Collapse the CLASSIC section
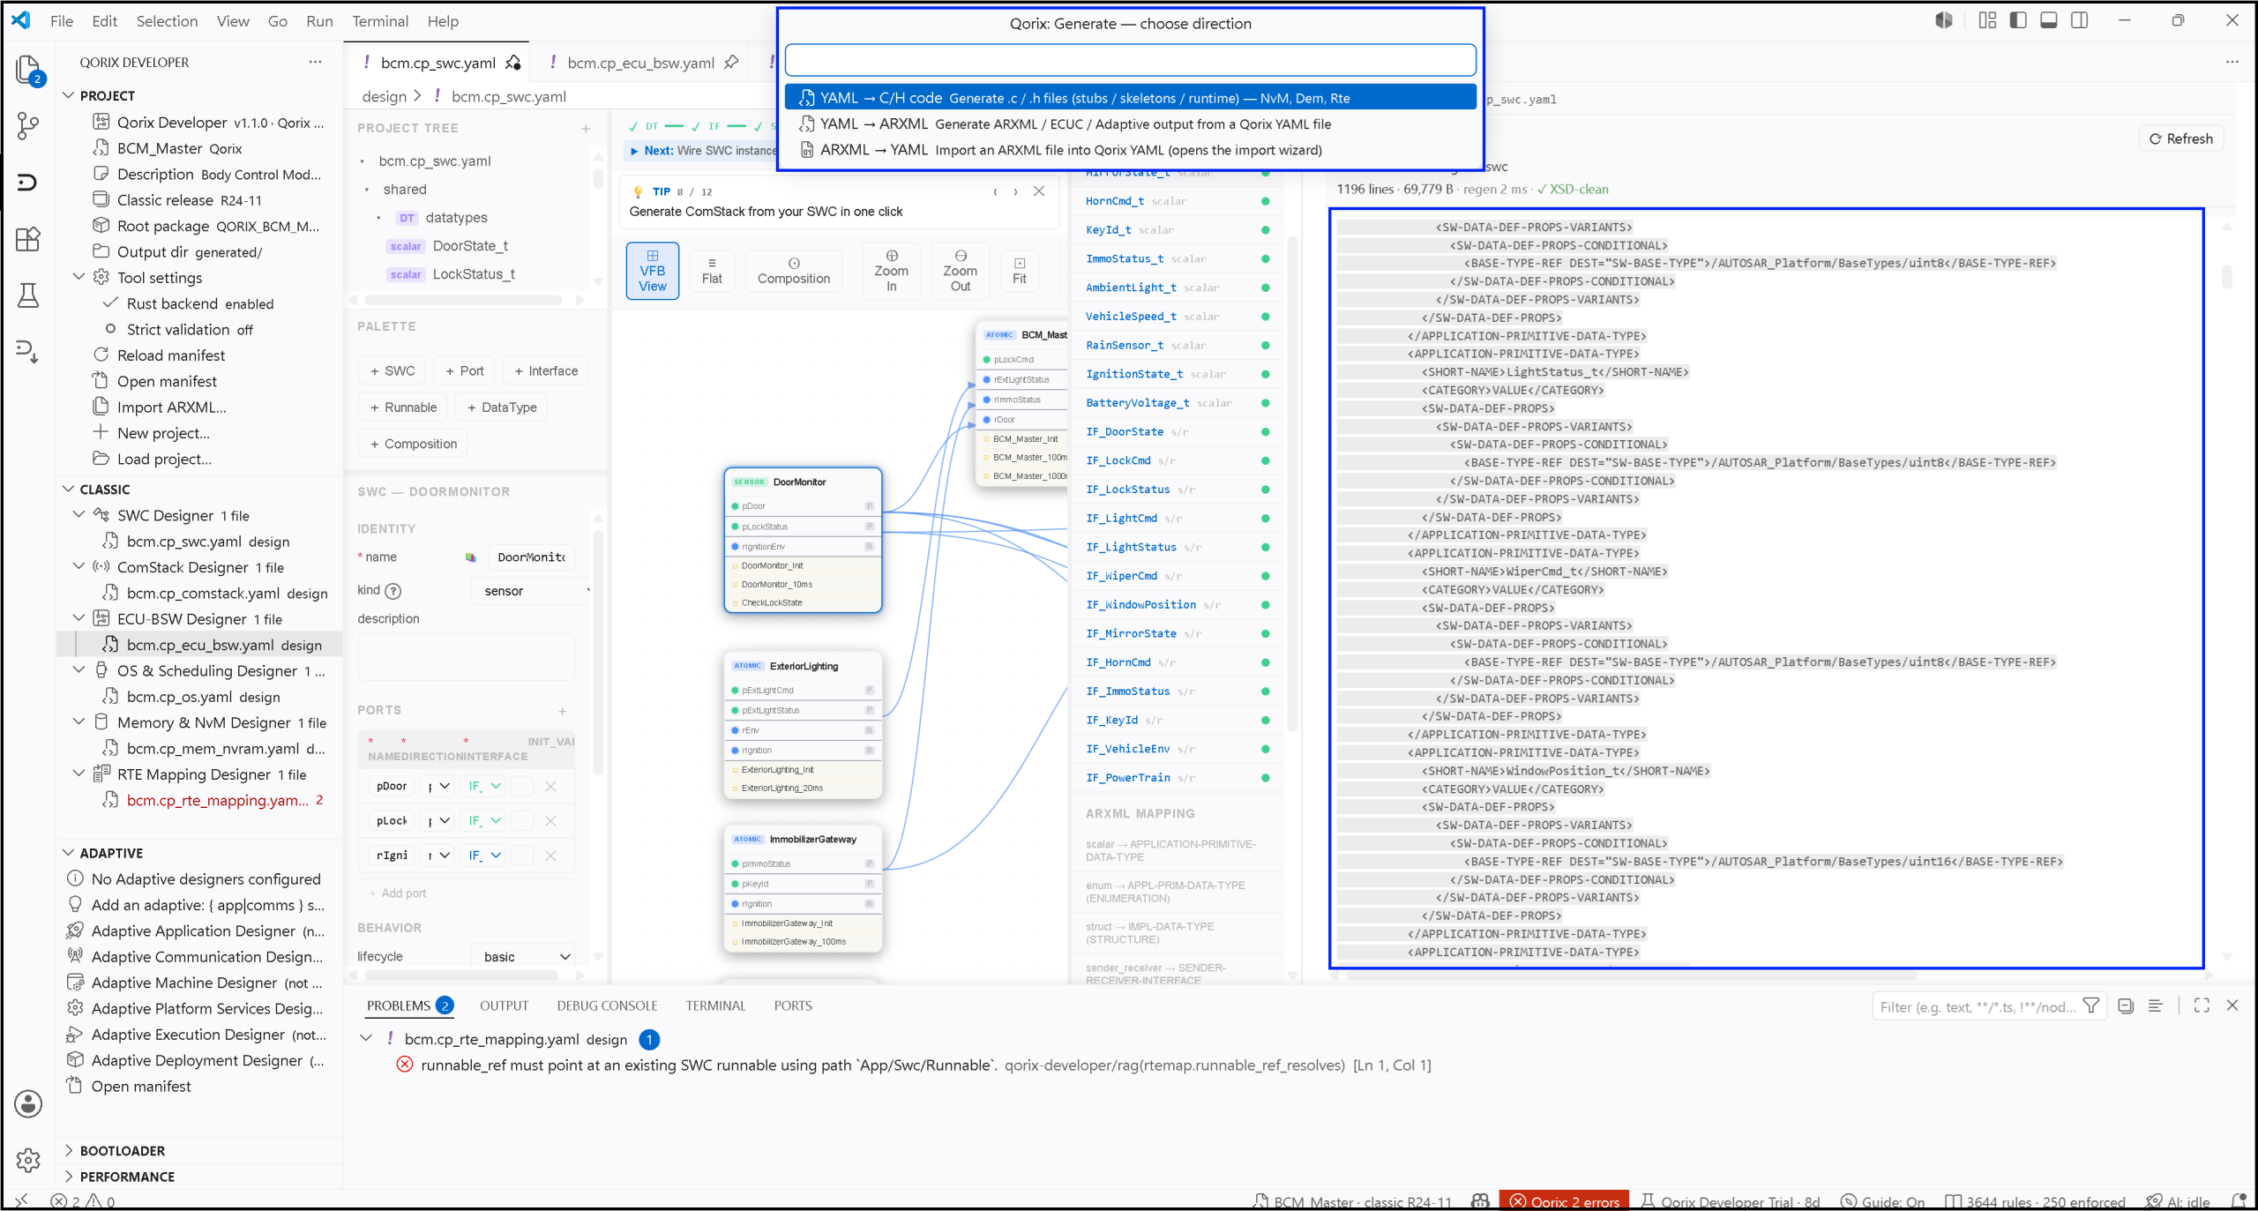Image resolution: width=2258 pixels, height=1211 pixels. pyautogui.click(x=69, y=490)
